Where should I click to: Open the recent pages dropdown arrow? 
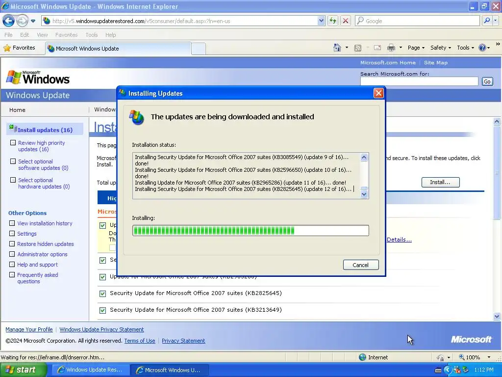tap(33, 21)
